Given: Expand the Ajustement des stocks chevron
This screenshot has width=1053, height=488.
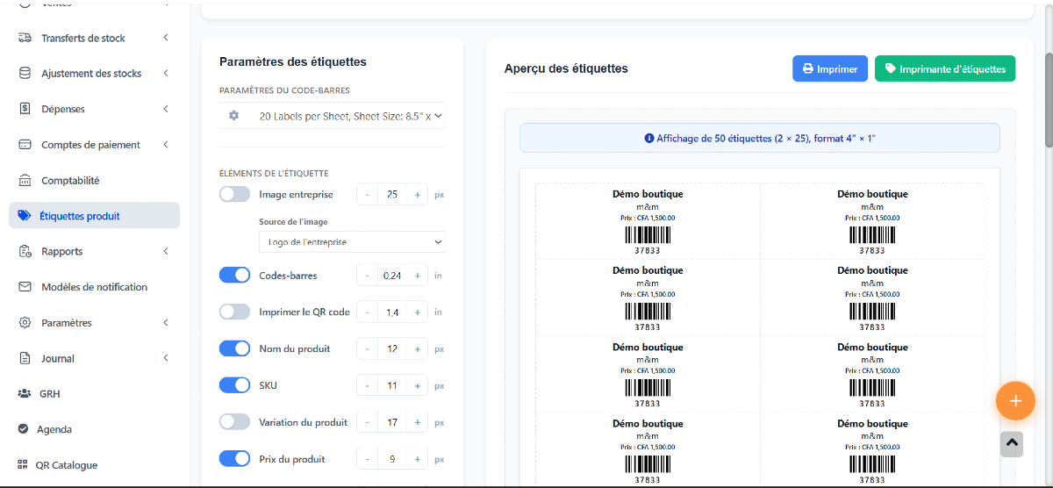Looking at the screenshot, I should 166,74.
